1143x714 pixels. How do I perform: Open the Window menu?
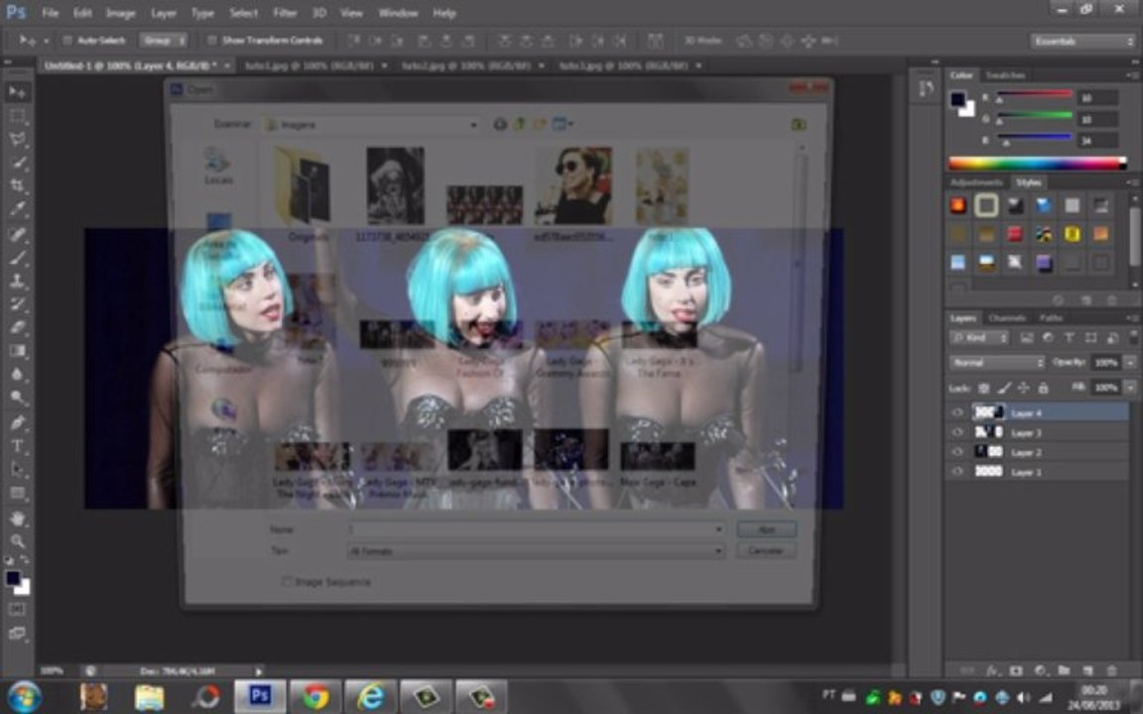(398, 12)
